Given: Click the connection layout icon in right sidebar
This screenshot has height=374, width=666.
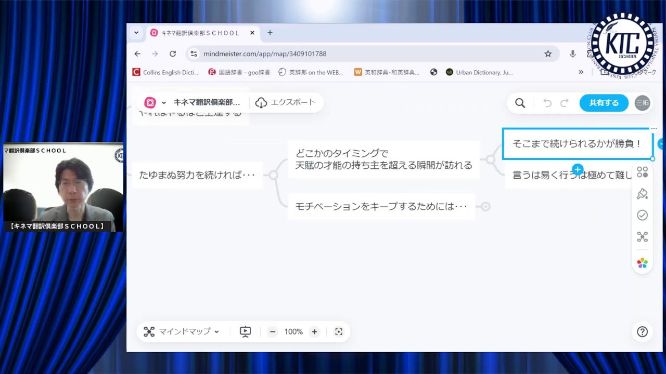Looking at the screenshot, I should click(x=642, y=237).
